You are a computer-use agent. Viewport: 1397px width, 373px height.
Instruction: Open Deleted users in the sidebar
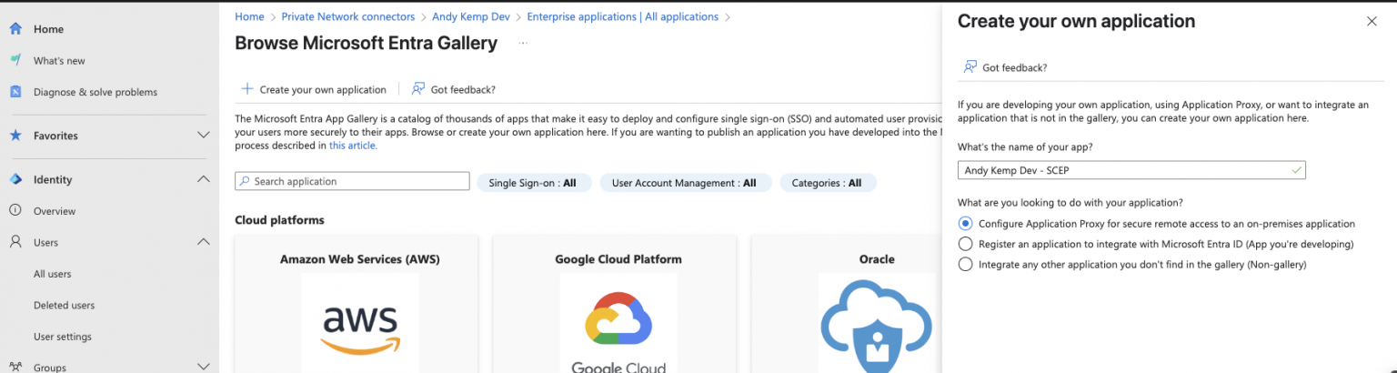point(64,306)
